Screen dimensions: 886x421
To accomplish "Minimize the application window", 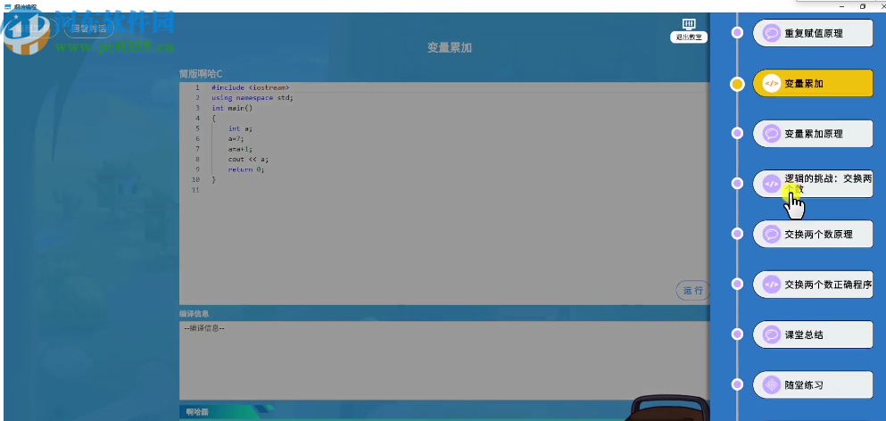I will click(842, 6).
